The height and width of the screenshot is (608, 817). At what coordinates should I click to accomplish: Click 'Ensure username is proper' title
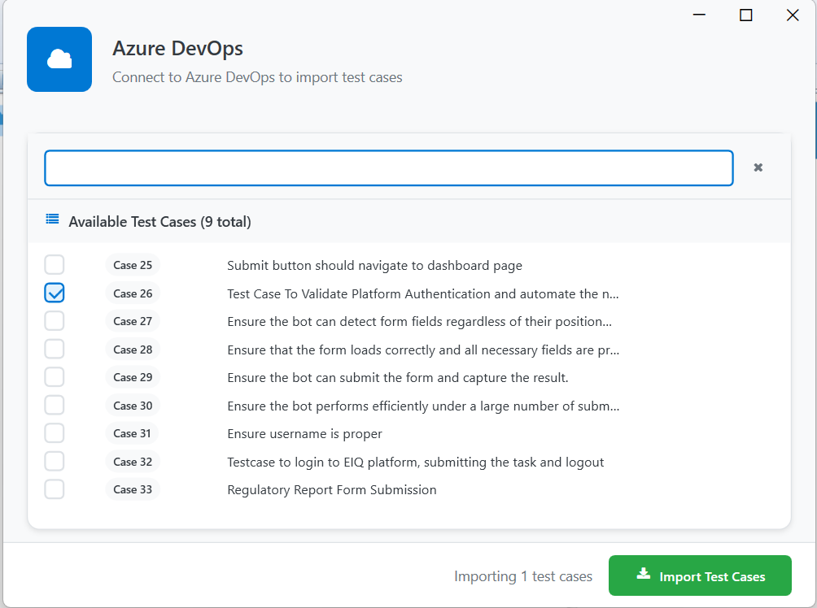(x=305, y=434)
